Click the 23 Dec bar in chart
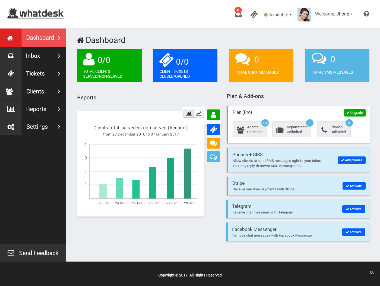The height and width of the screenshot is (286, 380). 103,191
